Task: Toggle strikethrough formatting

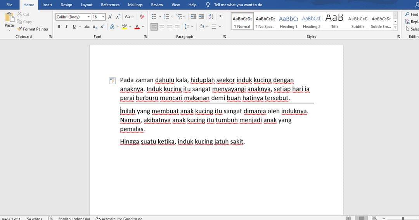Action: (87, 27)
